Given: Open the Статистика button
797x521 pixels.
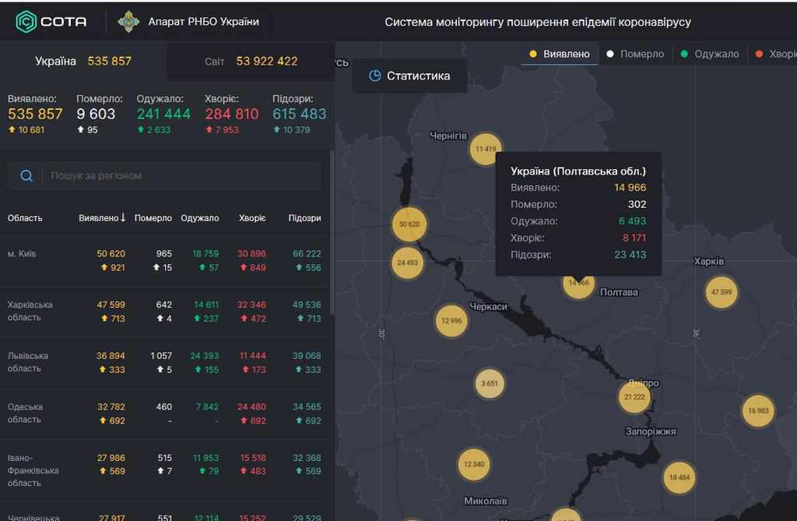Looking at the screenshot, I should [409, 76].
